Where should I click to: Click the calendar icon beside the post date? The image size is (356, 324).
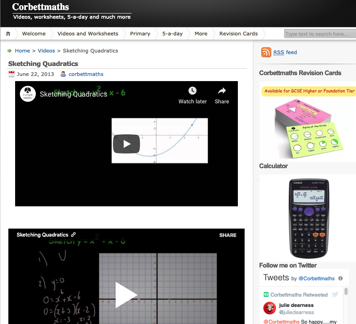coord(11,74)
